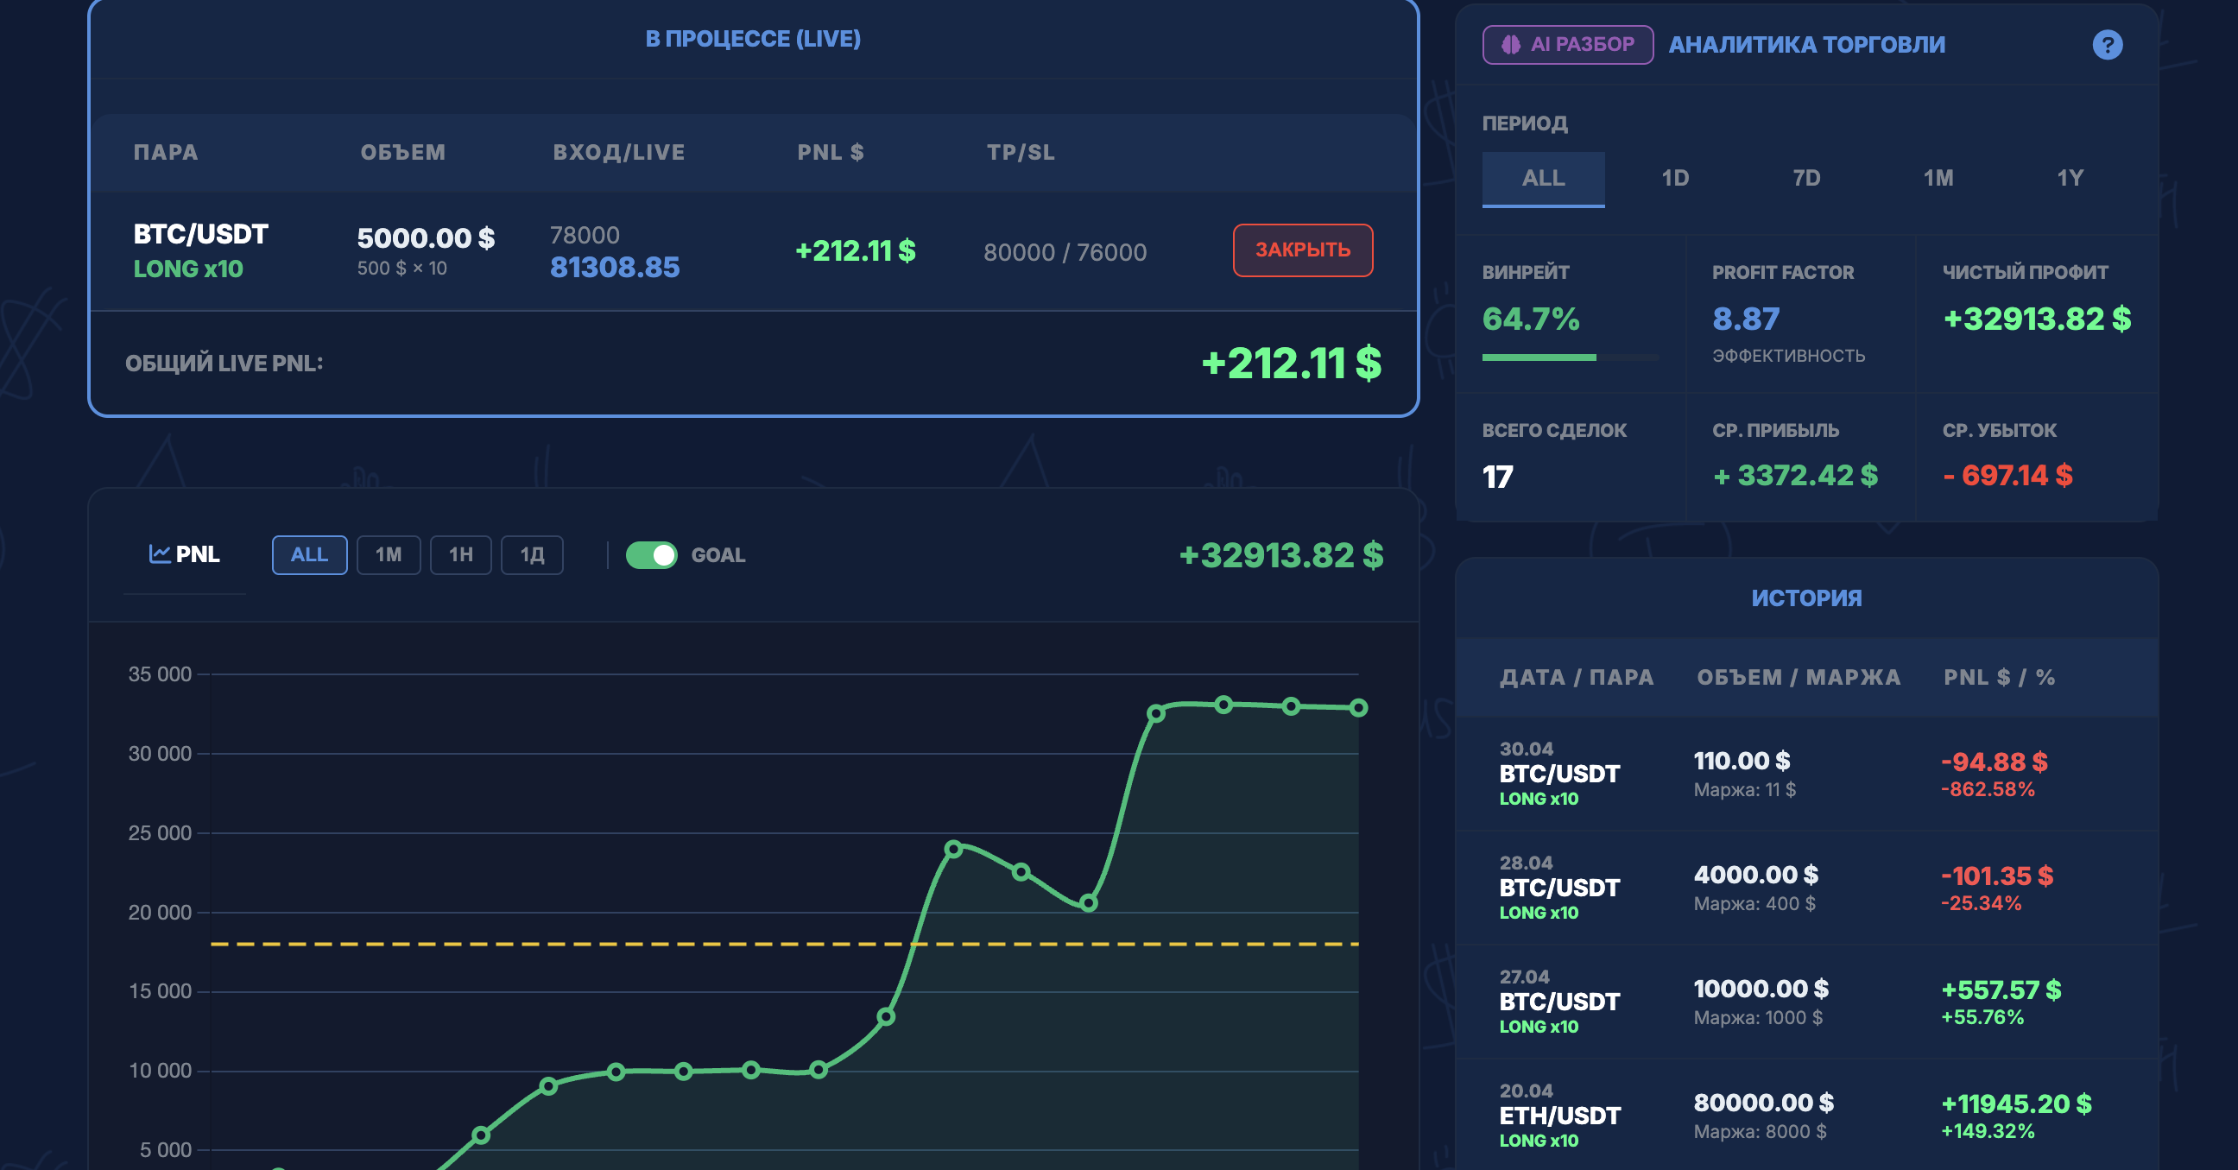Set PNL chart range to 1H
Image resolution: width=2238 pixels, height=1170 pixels.
[460, 555]
